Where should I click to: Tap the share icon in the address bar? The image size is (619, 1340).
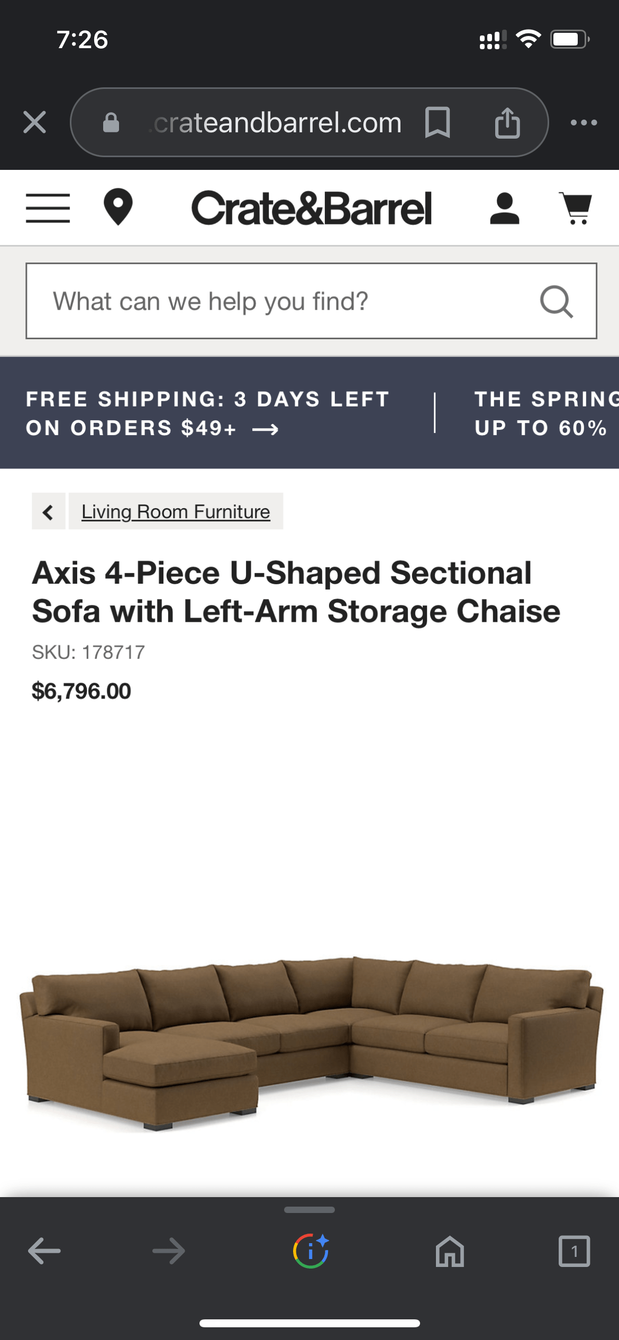(507, 122)
